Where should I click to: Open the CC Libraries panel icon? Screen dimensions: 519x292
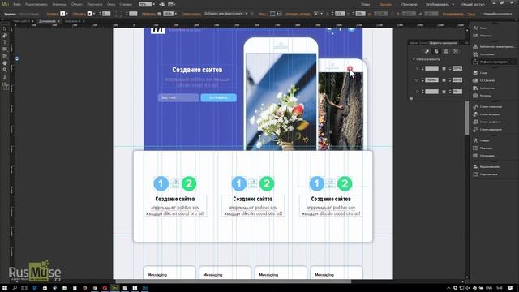[475, 80]
